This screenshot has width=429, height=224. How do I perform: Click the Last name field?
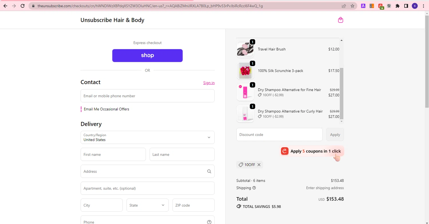(x=182, y=154)
